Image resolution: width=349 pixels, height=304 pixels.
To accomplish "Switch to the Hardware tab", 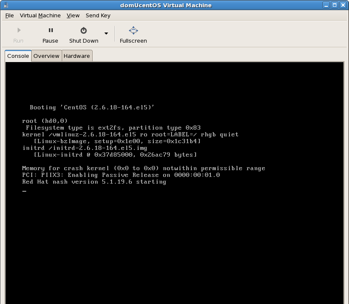I will tap(76, 56).
